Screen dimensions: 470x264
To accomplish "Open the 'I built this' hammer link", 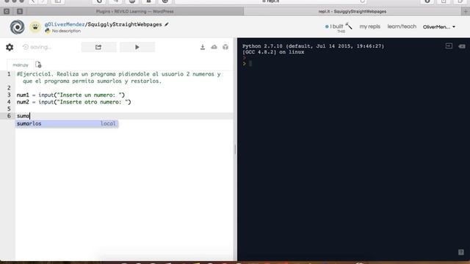I will point(339,27).
